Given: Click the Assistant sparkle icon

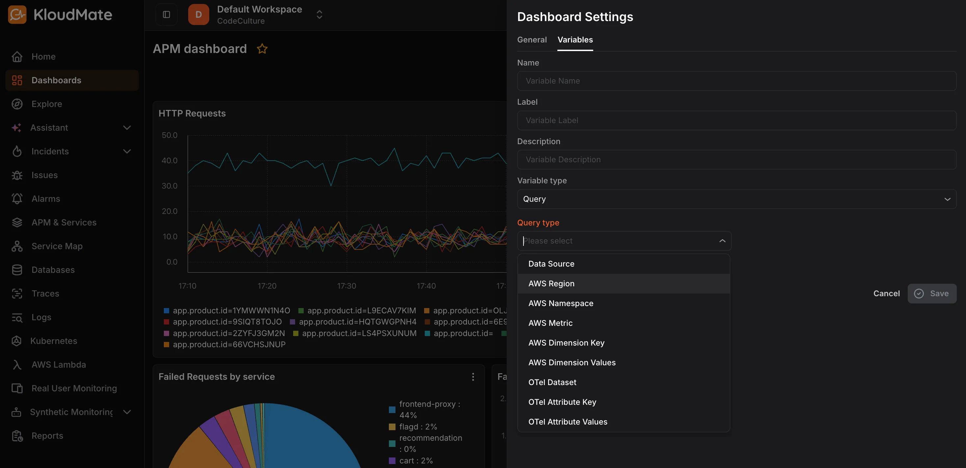Looking at the screenshot, I should click(x=16, y=127).
